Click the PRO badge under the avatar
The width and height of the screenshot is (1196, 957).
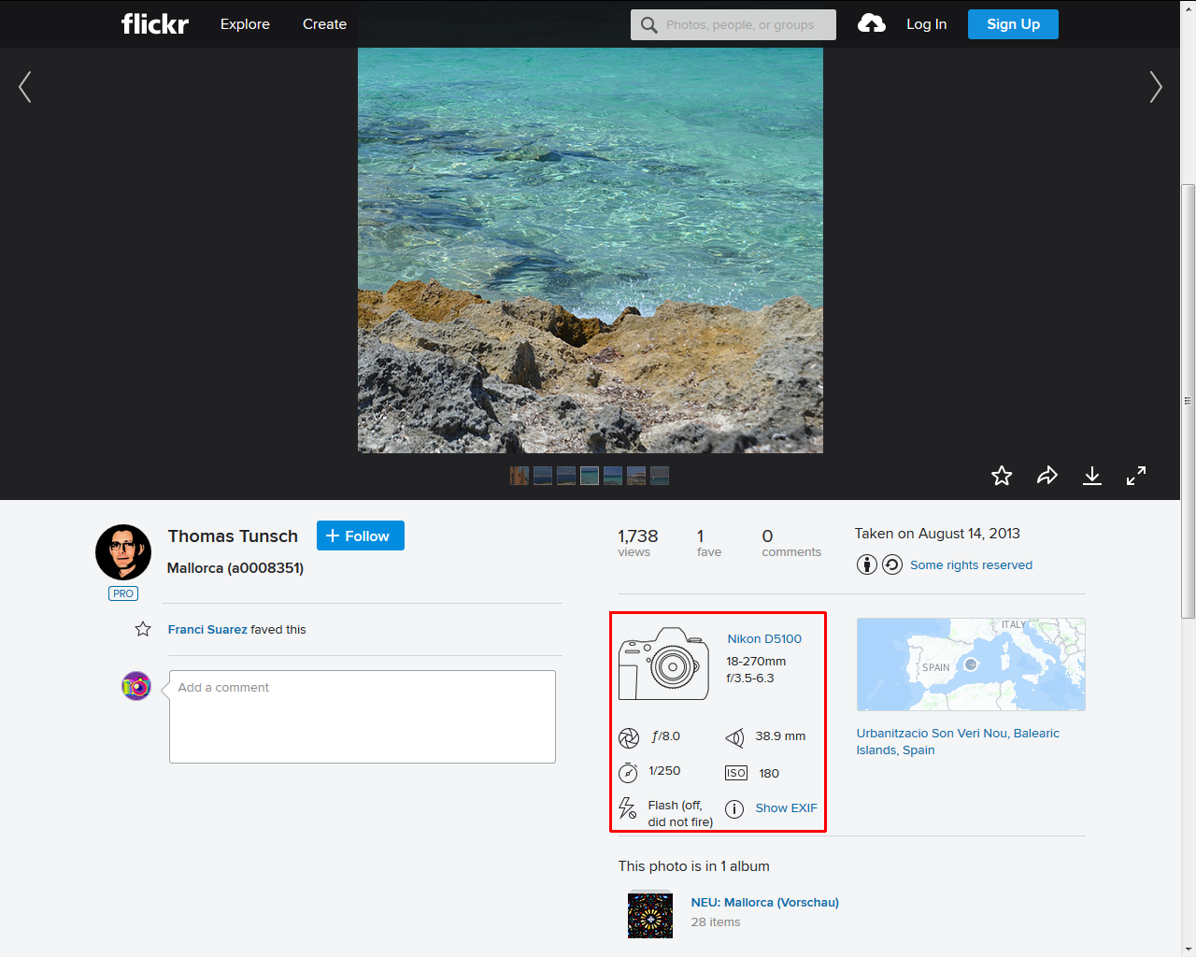[x=123, y=593]
